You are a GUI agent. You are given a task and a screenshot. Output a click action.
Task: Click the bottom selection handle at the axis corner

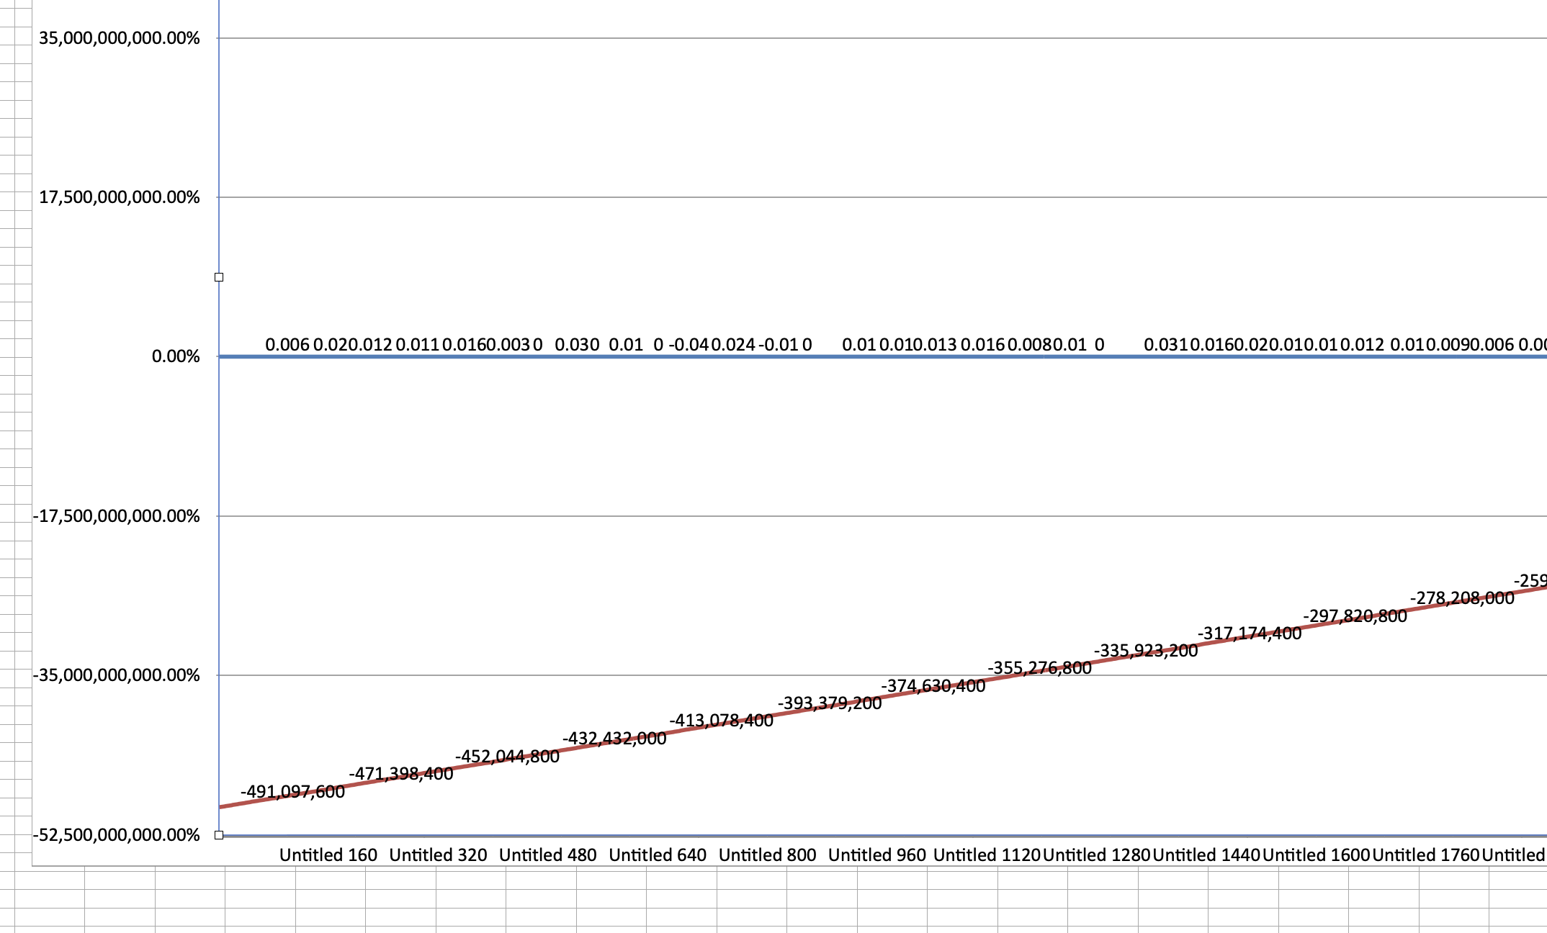tap(219, 835)
